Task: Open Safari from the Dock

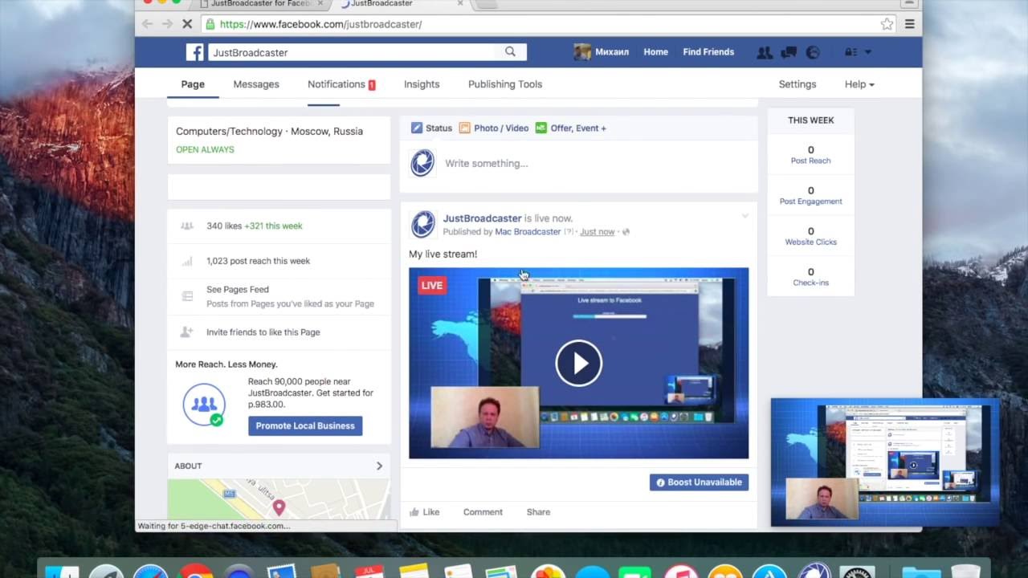Action: 150,572
